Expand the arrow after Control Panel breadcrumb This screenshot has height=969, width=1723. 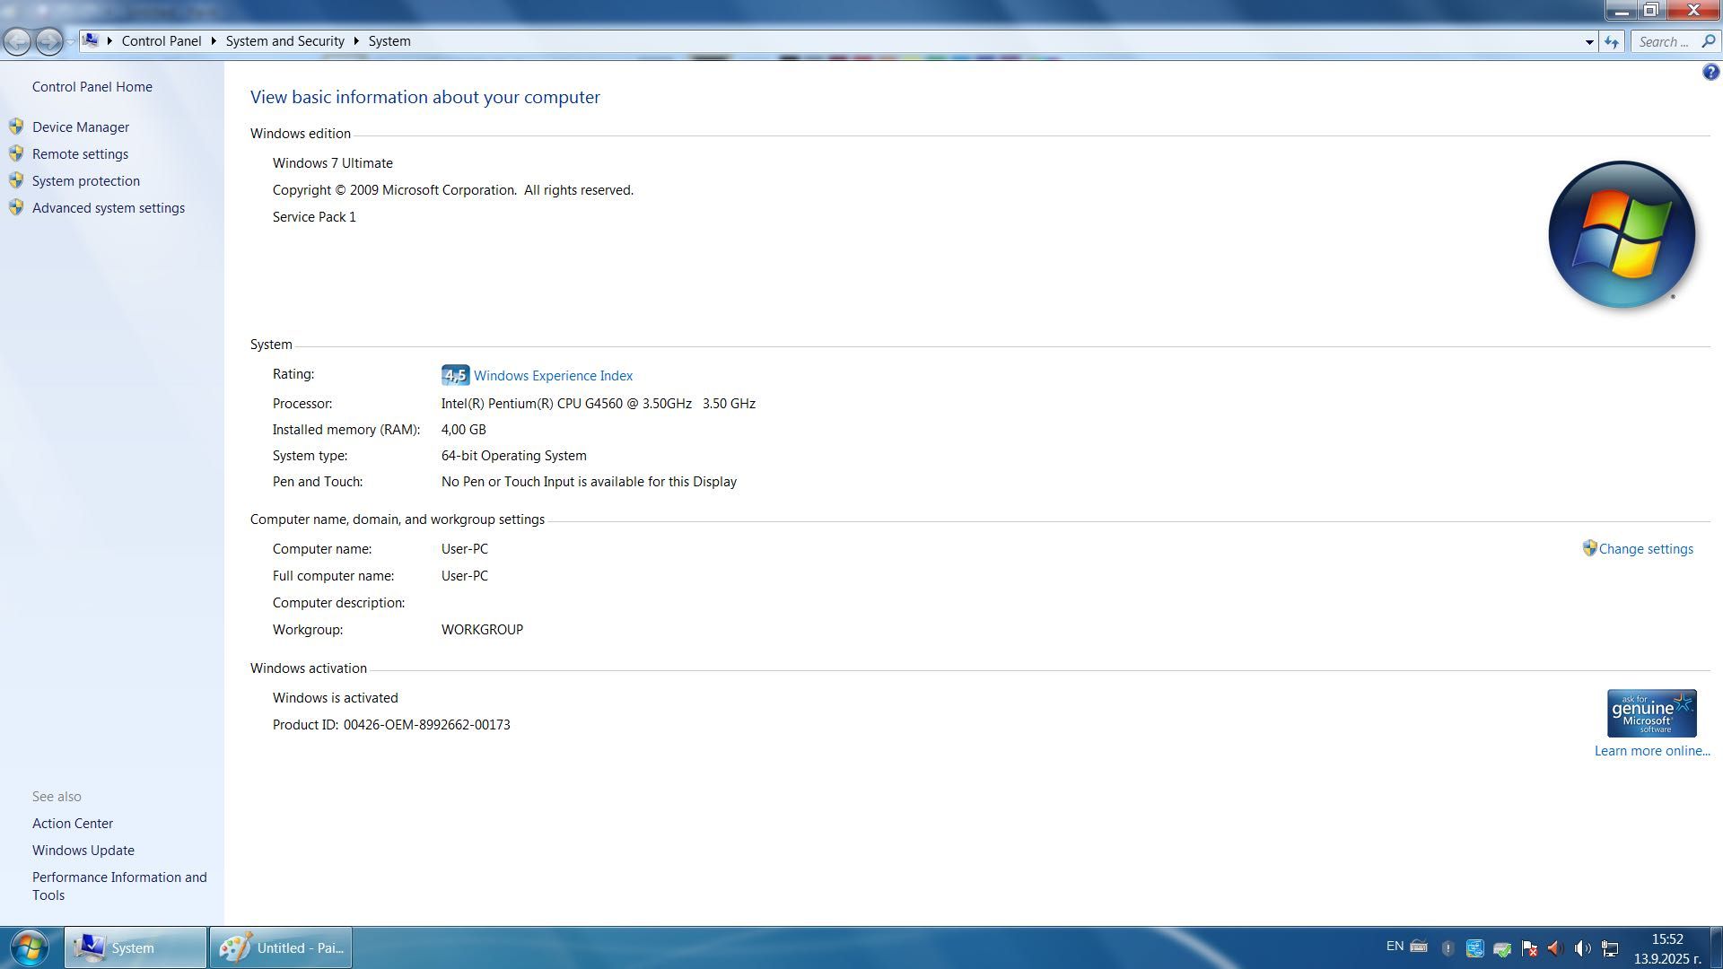click(214, 41)
